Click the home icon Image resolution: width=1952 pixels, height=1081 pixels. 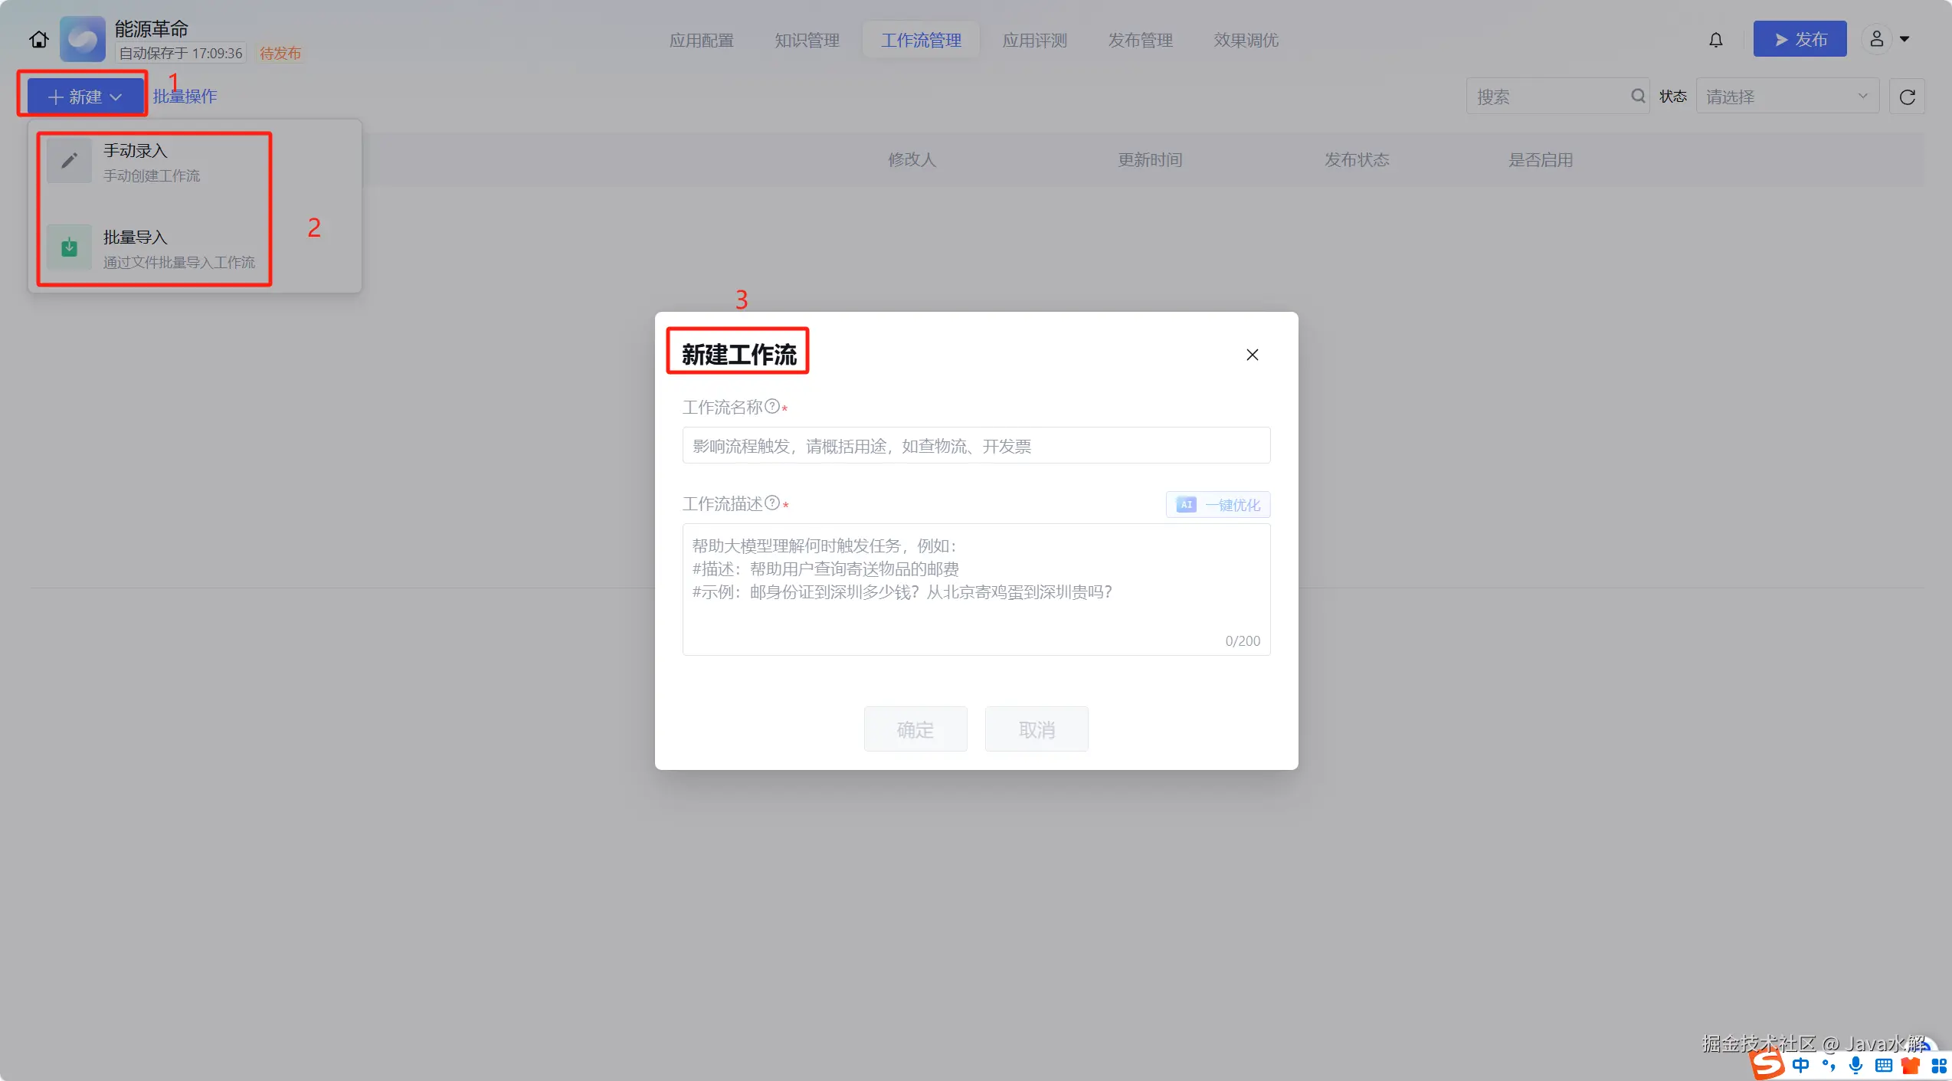(39, 40)
